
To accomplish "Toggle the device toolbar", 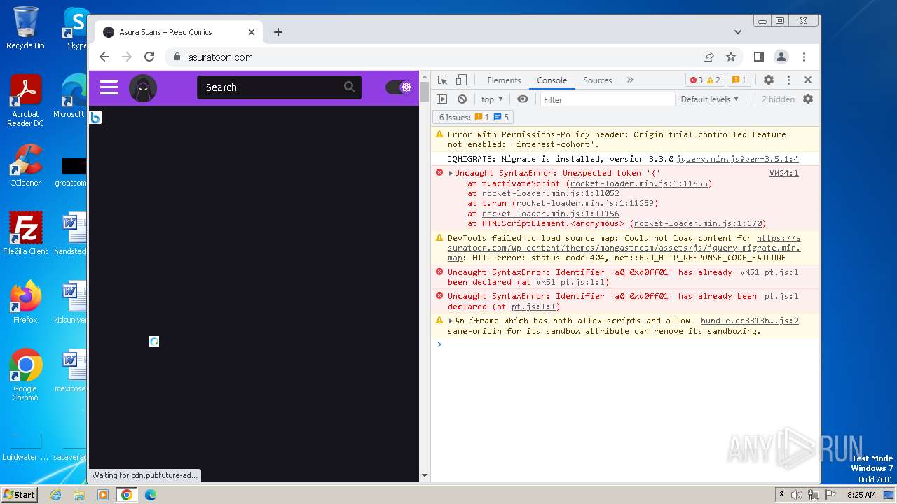I will (461, 80).
